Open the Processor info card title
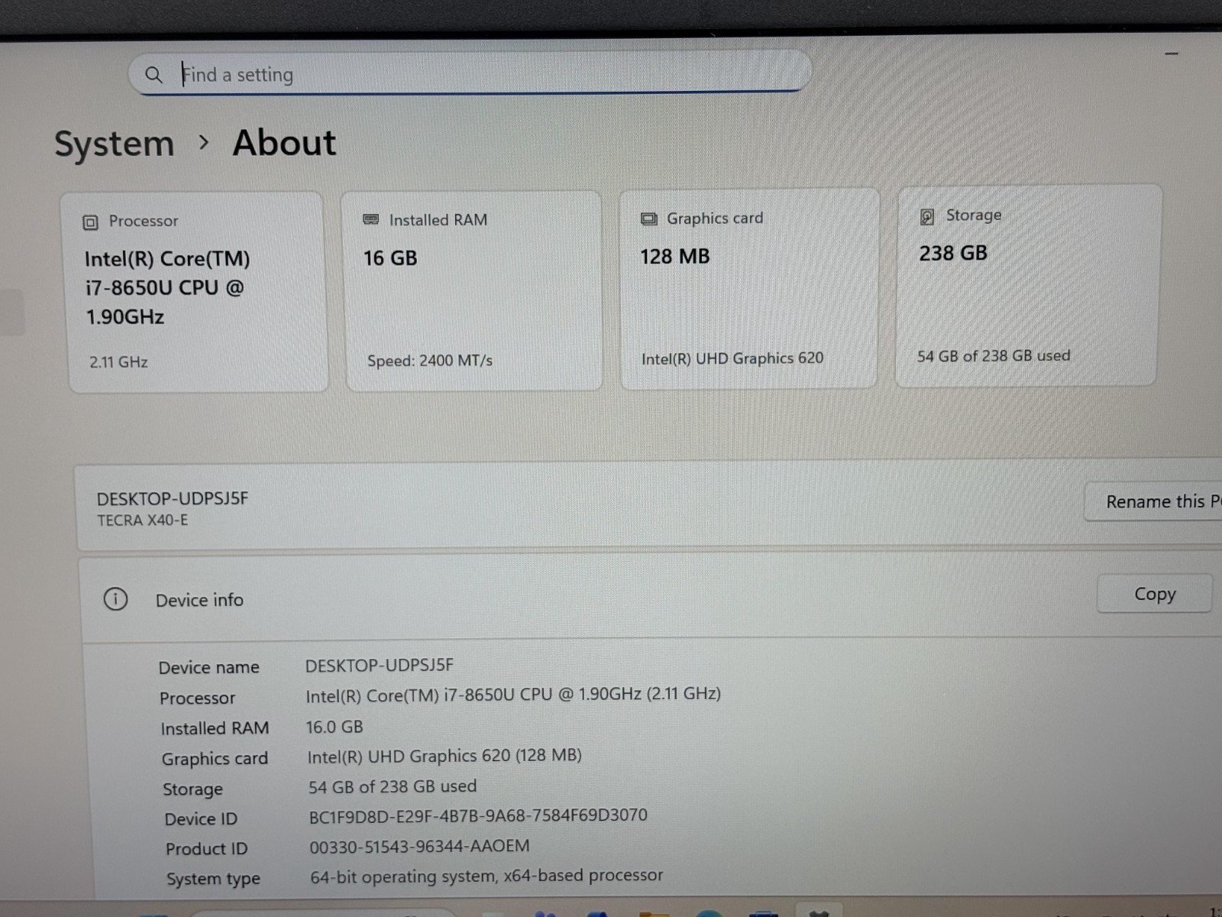This screenshot has height=917, width=1222. point(144,221)
